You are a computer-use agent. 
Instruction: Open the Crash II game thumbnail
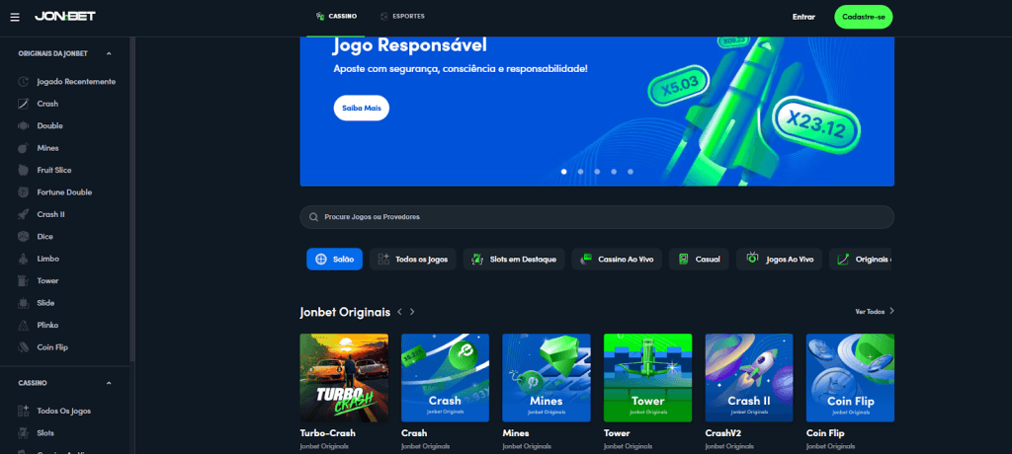(749, 377)
